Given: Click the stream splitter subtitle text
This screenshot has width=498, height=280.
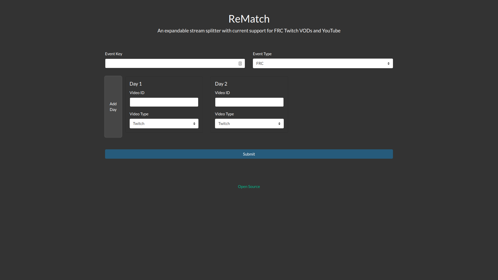Looking at the screenshot, I should pyautogui.click(x=249, y=31).
